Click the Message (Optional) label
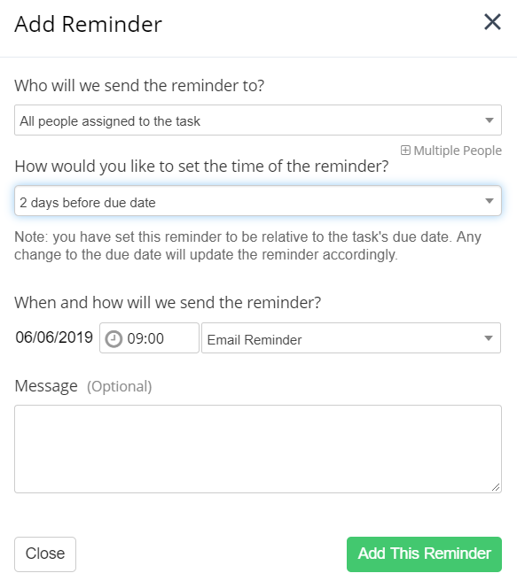 [x=83, y=386]
